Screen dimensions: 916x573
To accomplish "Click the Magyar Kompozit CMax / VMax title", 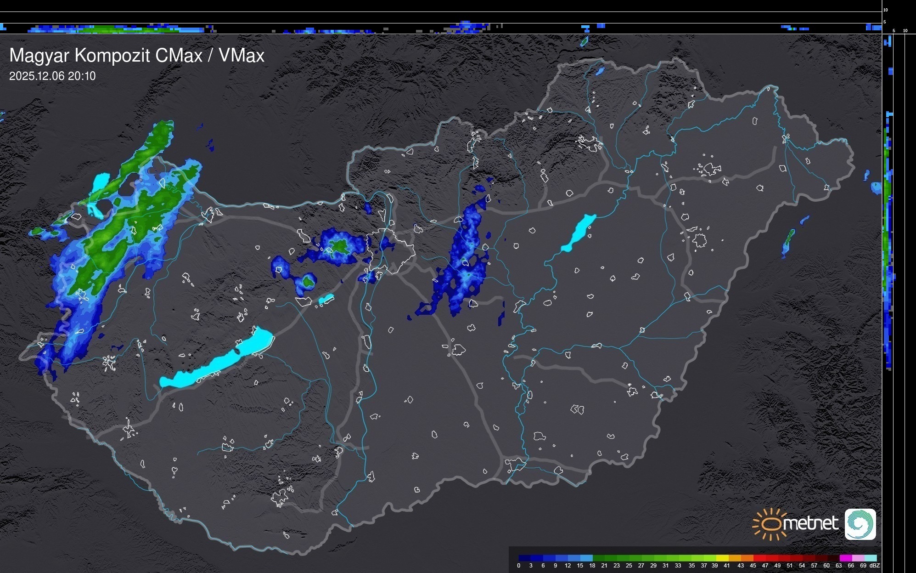I will [137, 56].
